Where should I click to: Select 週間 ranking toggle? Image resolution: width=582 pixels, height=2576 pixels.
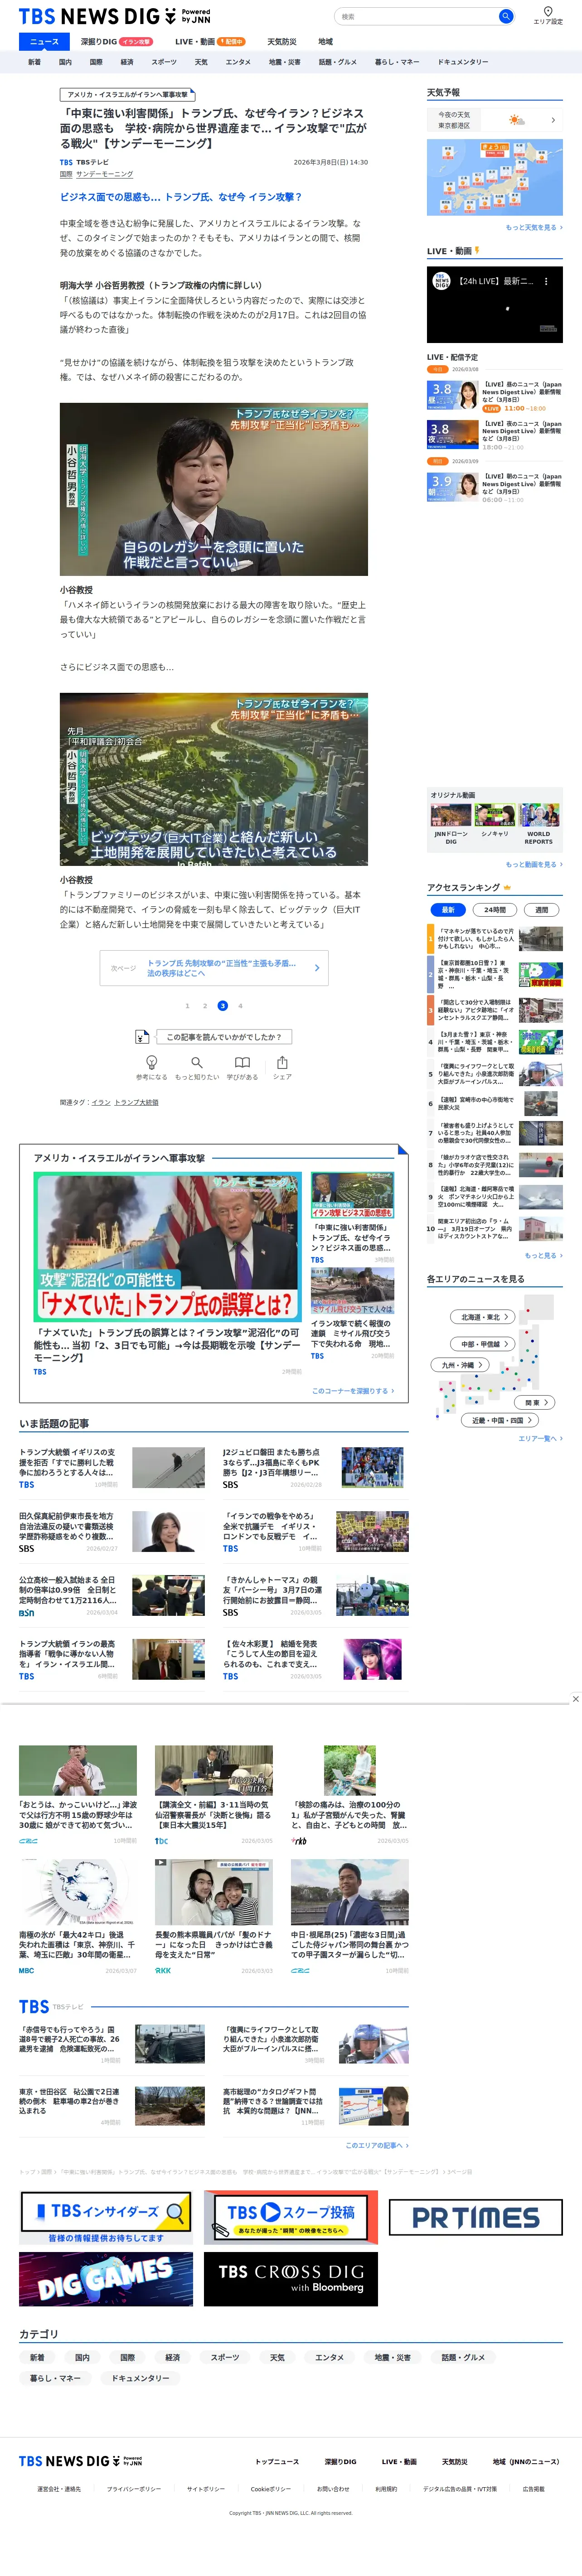541,910
